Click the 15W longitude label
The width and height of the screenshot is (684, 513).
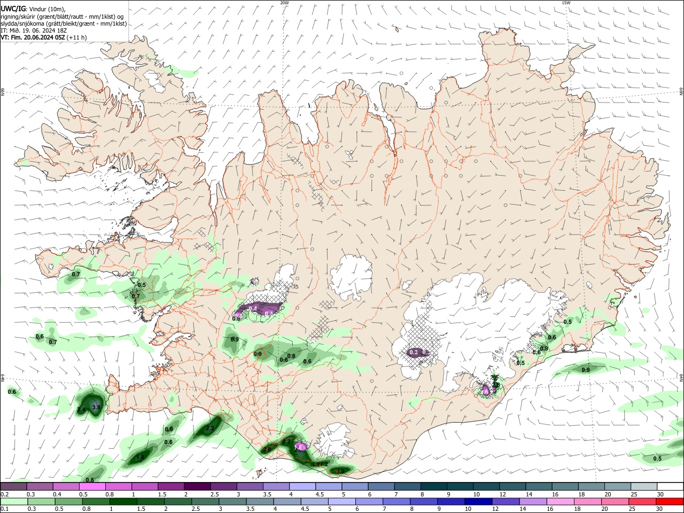[566, 3]
